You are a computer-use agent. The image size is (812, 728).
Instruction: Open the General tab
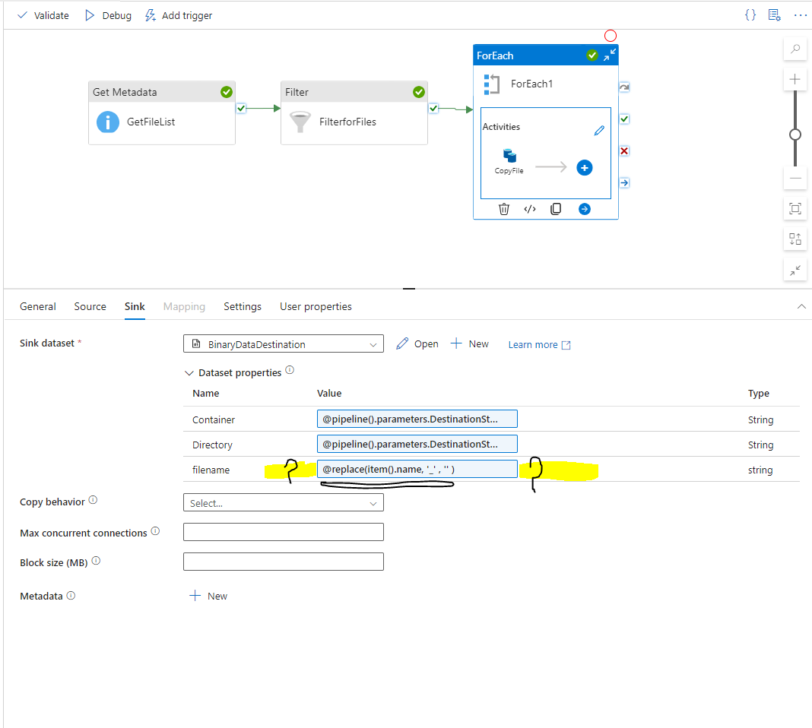[x=38, y=306]
